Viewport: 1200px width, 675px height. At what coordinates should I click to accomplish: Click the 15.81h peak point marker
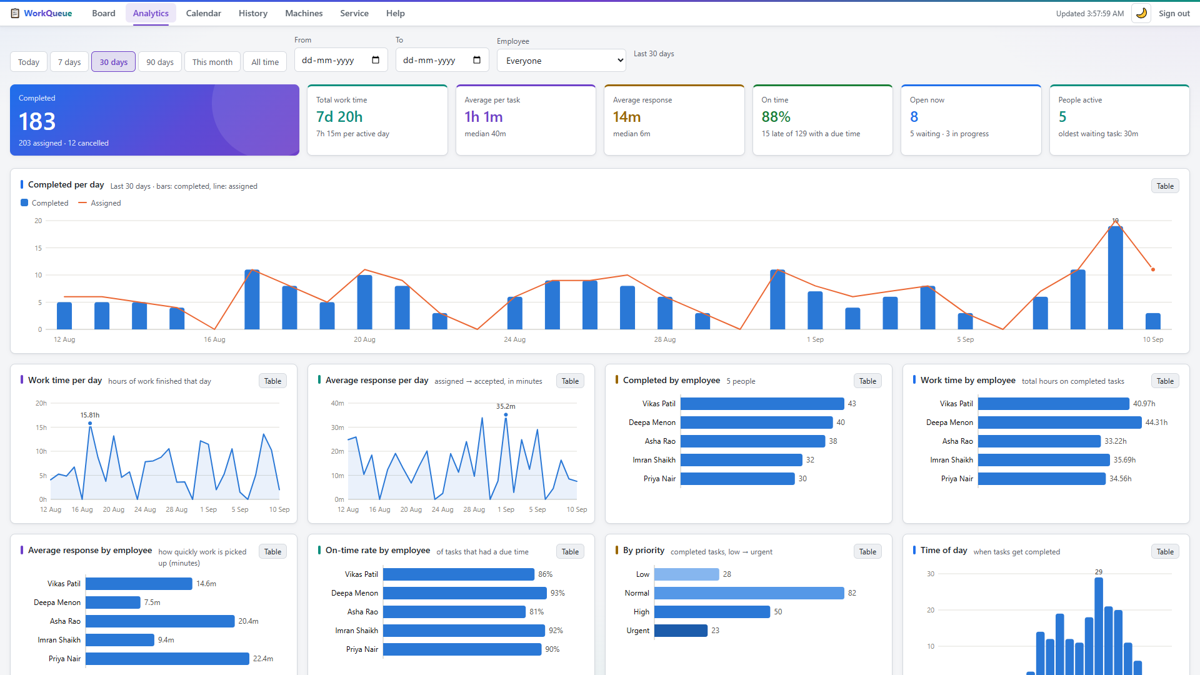tap(90, 424)
